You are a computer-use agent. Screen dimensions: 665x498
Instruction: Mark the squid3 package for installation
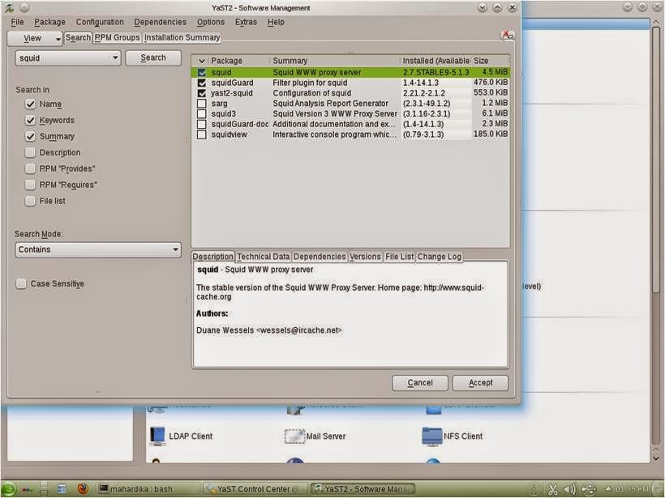click(202, 114)
